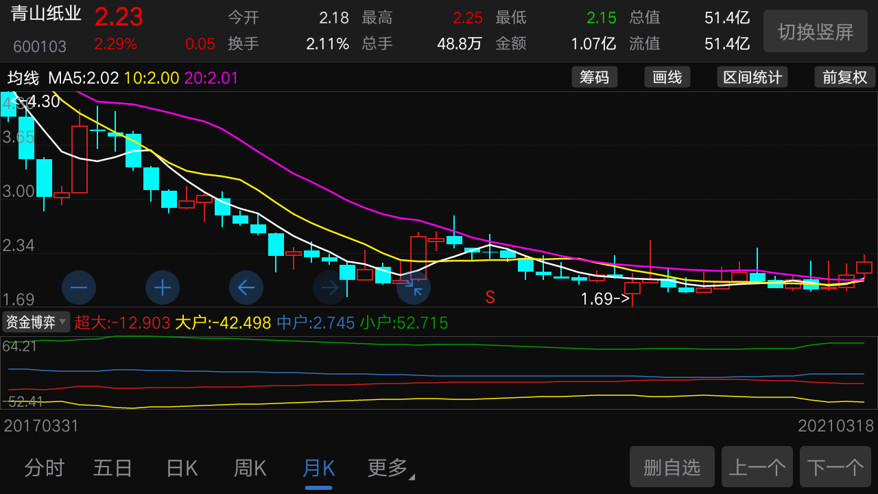This screenshot has height=494, width=878.
Task: Tap the current price 2.23
Action: tap(119, 16)
